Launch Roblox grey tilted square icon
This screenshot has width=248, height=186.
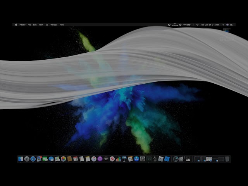(x=161, y=159)
